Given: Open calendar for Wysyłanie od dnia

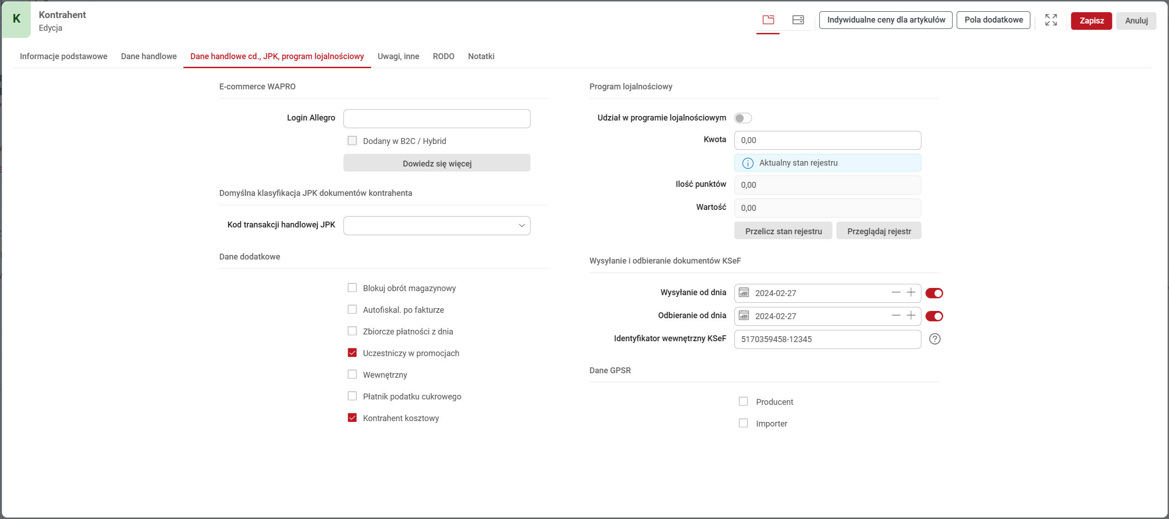Looking at the screenshot, I should click(x=743, y=293).
